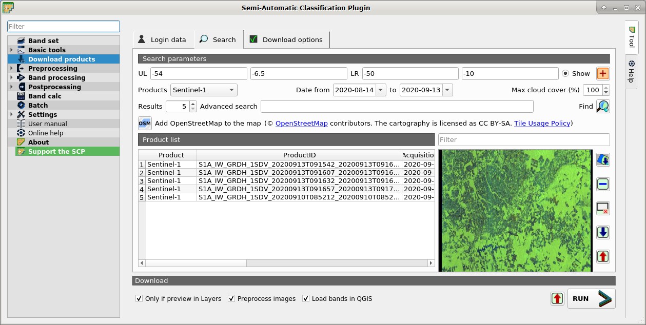Expand the Basic tools tree item
This screenshot has width=646, height=325.
pyautogui.click(x=12, y=50)
